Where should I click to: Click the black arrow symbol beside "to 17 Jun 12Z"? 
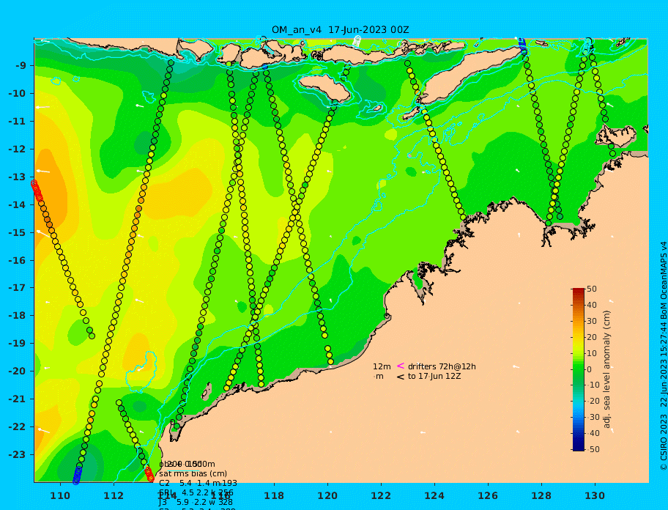point(401,377)
